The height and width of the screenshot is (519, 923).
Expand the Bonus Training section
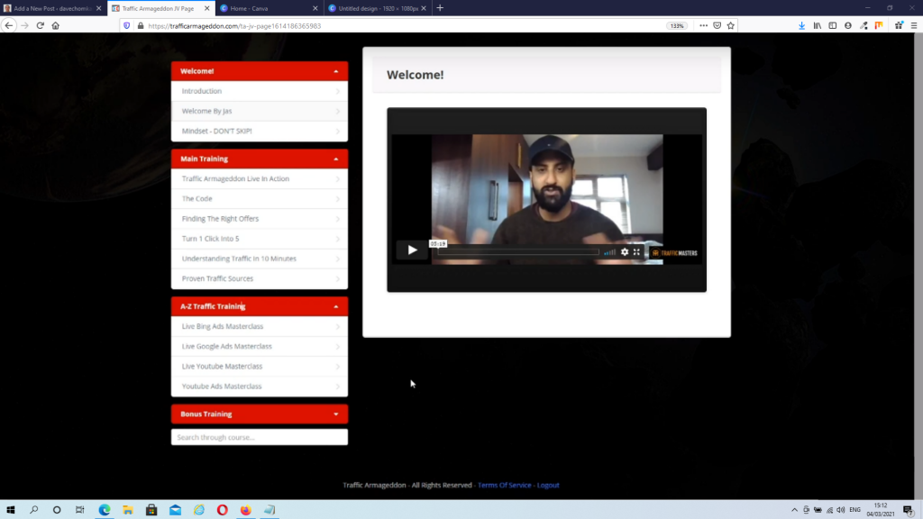coord(260,414)
